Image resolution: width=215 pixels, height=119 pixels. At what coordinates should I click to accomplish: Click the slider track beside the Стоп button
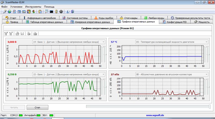click(x=147, y=107)
